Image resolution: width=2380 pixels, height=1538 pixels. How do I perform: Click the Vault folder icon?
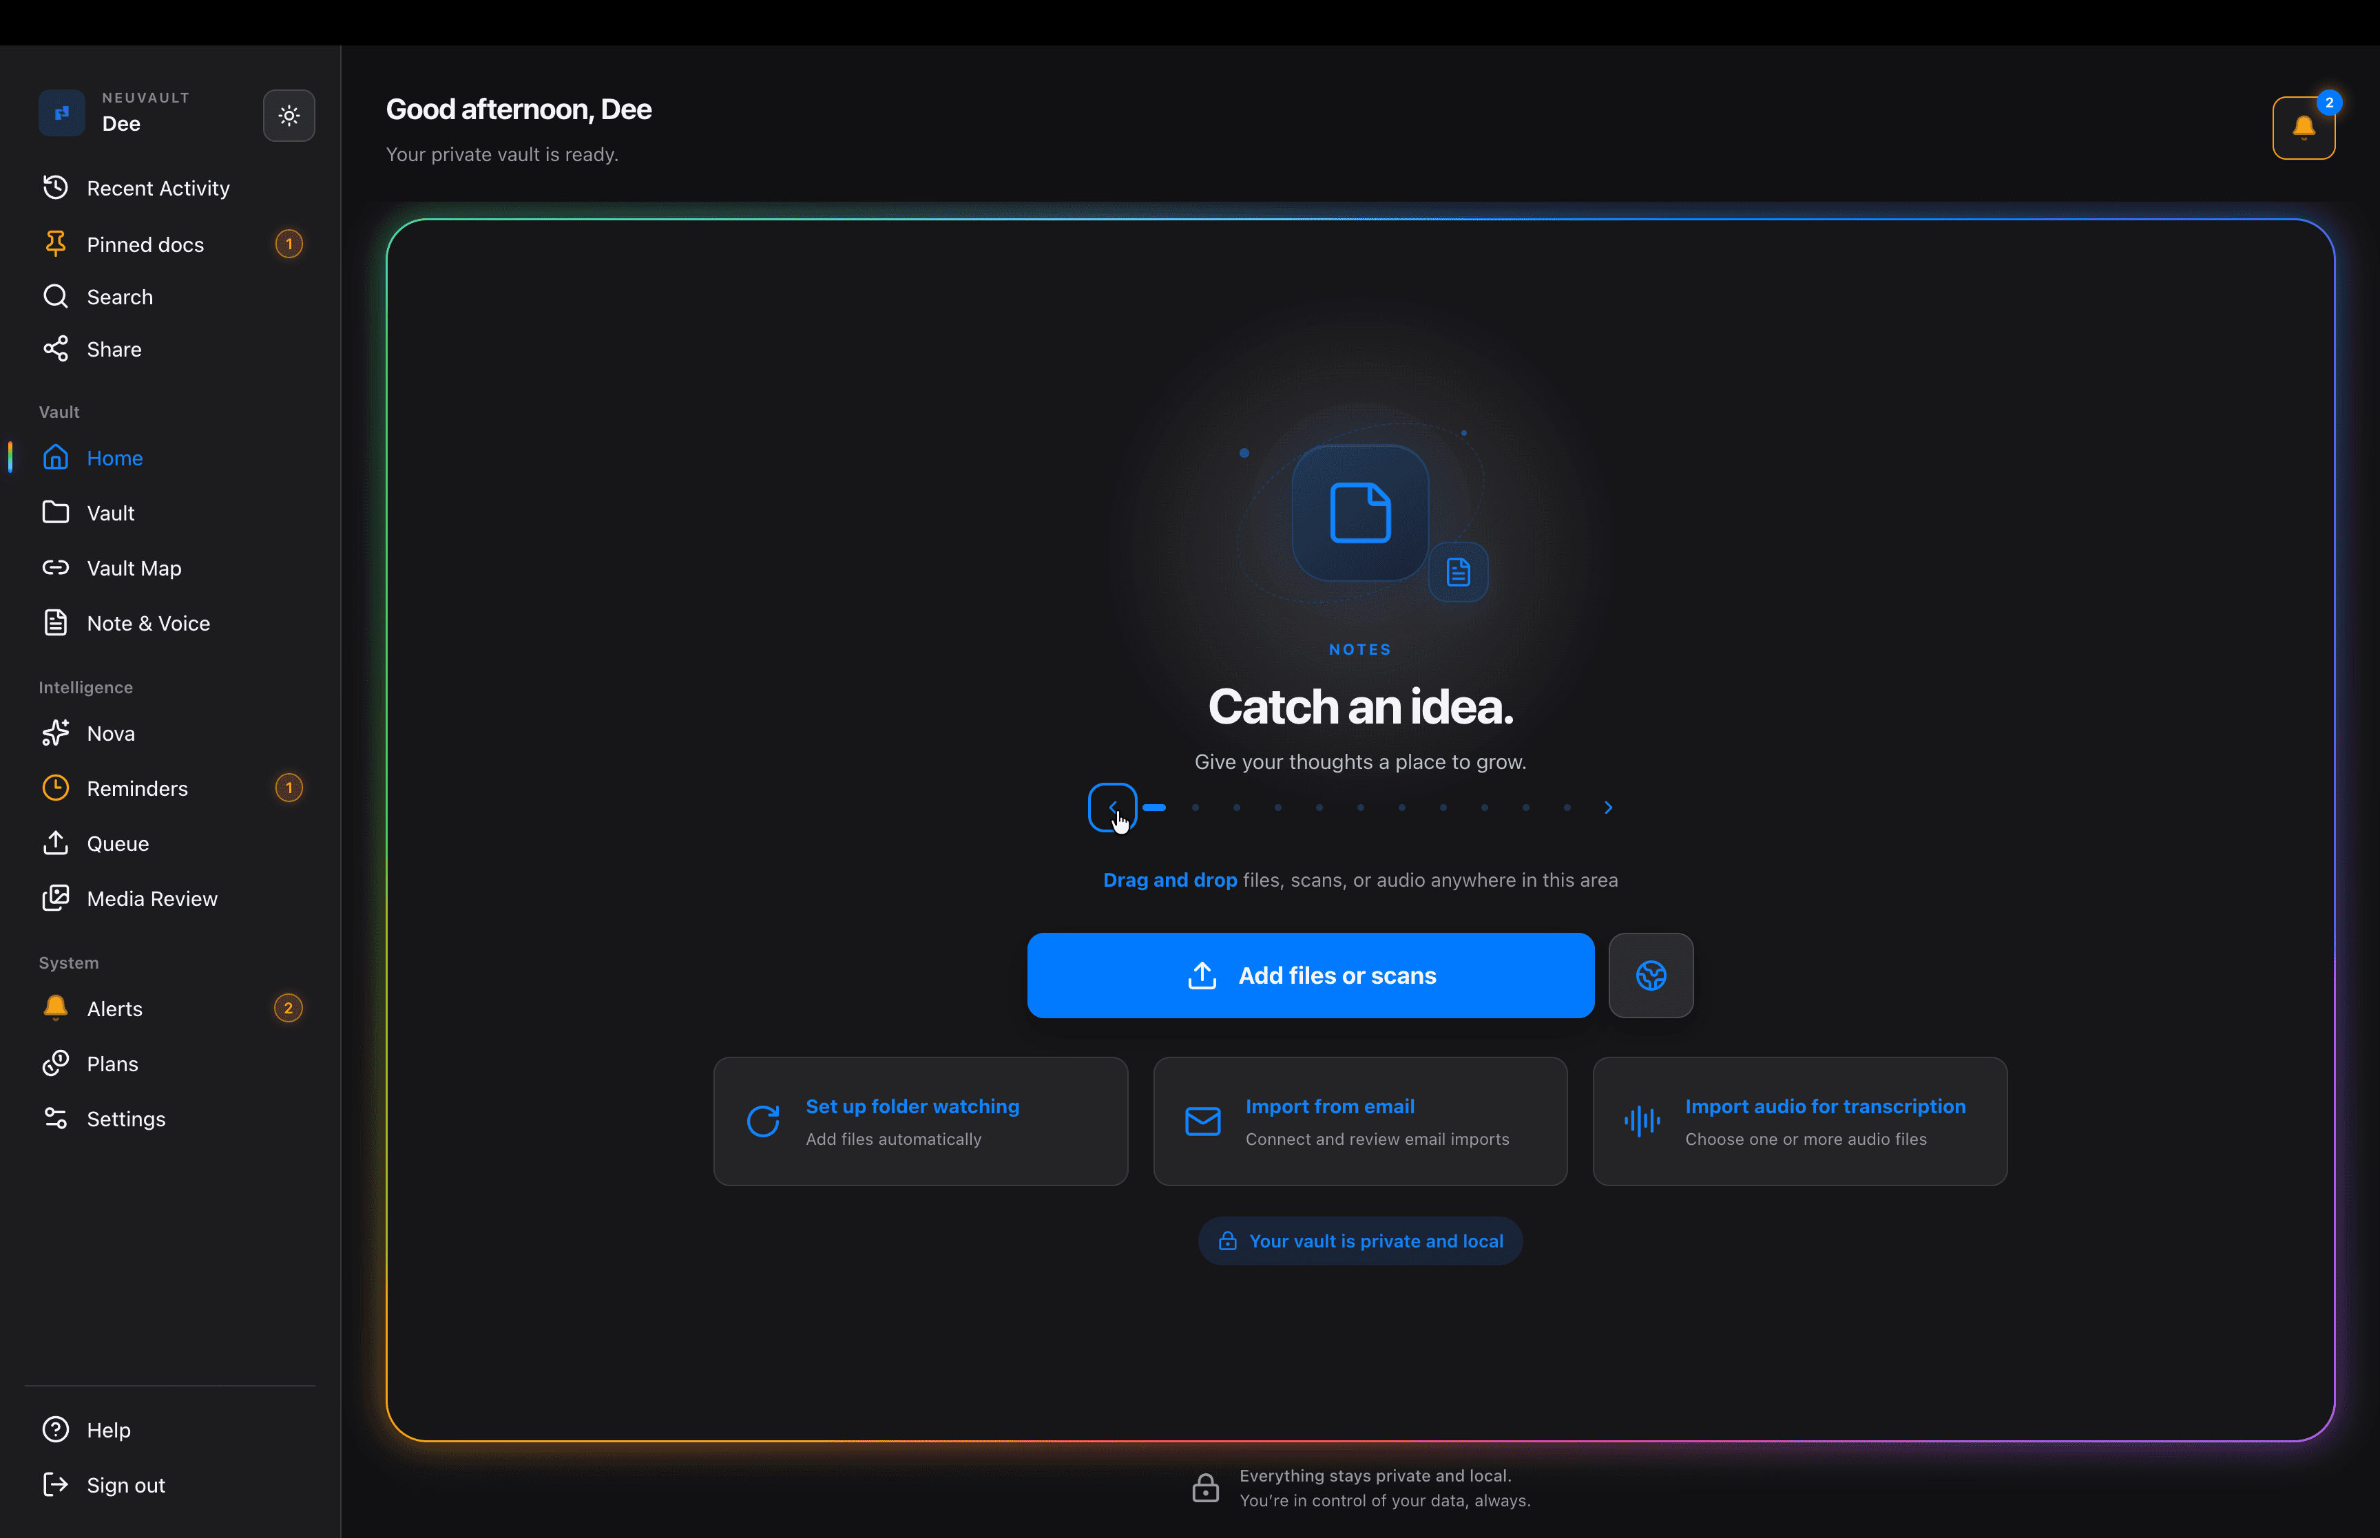(56, 512)
